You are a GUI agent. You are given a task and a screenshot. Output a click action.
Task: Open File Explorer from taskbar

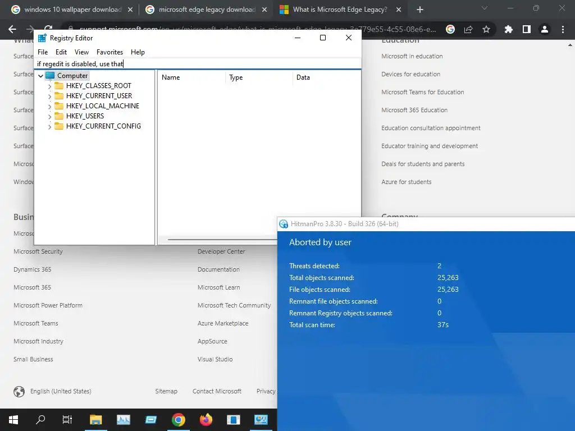coord(95,420)
